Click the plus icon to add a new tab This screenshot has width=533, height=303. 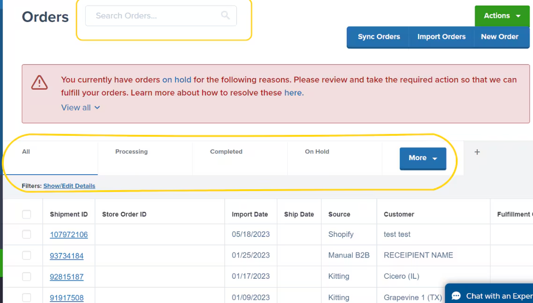477,151
